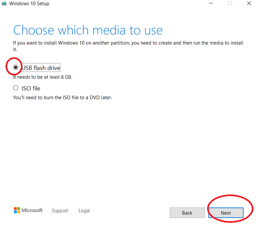Click the empty area of the title bar
256x227 pixels.
tap(130, 4)
